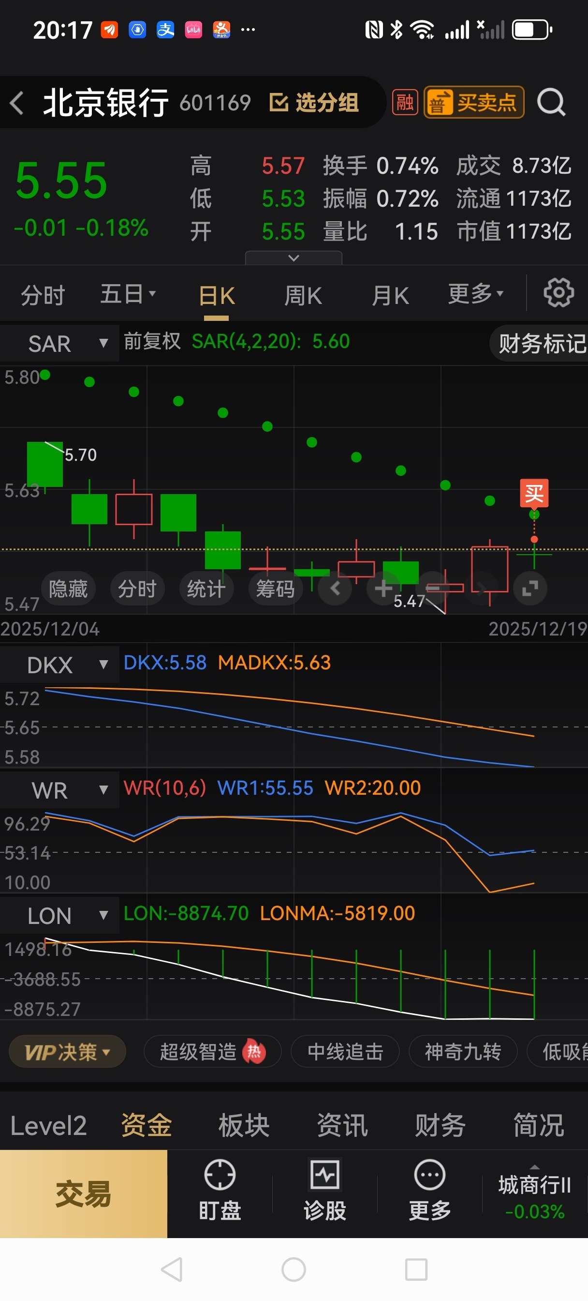Tap Android back navigation triangle
This screenshot has width=588, height=1301.
[172, 1269]
